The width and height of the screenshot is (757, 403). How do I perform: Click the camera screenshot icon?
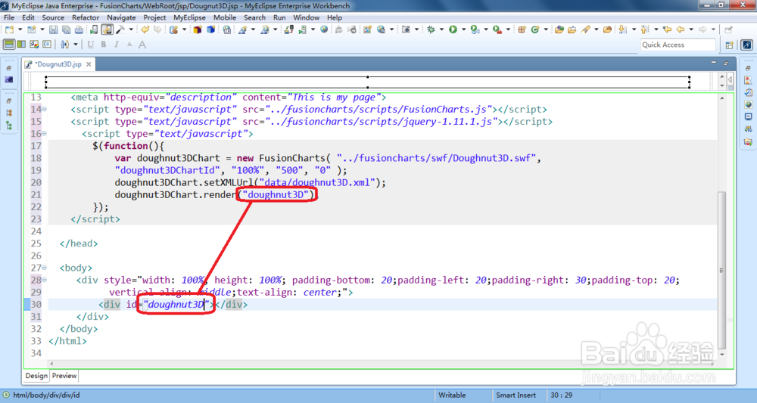[406, 30]
